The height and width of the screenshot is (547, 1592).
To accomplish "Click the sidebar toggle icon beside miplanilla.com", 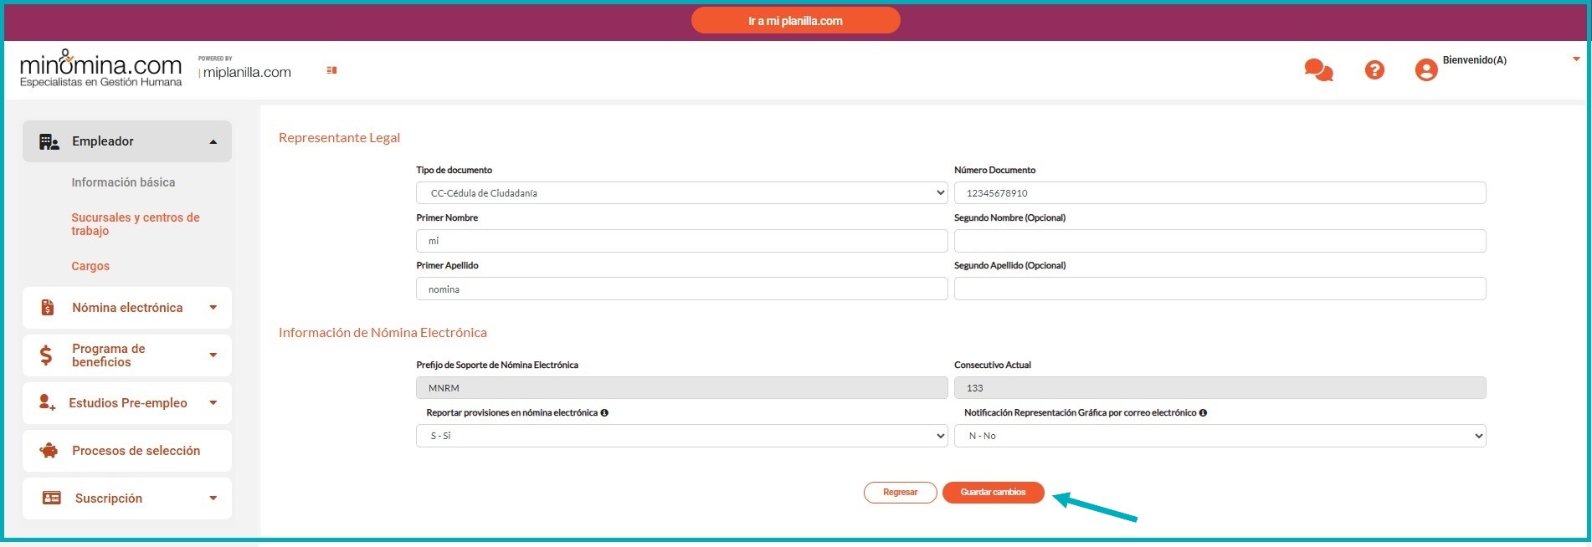I will pos(331,70).
